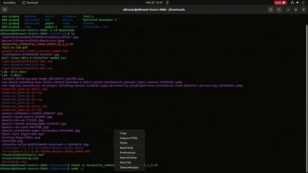308x173 pixels.
Task: Click test.c in the home listing
Action: [89, 16]
